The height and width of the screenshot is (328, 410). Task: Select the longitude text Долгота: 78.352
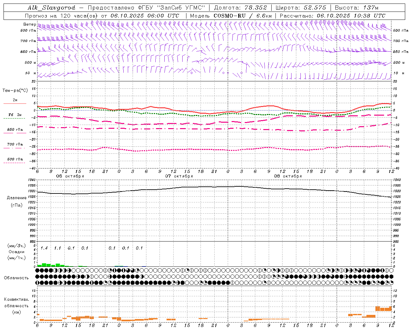(240, 8)
